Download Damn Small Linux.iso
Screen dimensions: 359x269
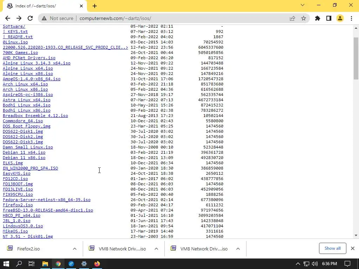(x=28, y=147)
